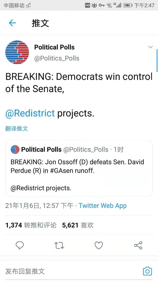Like the tweet with heart icon
The height and width of the screenshot is (282, 158).
[98, 245]
